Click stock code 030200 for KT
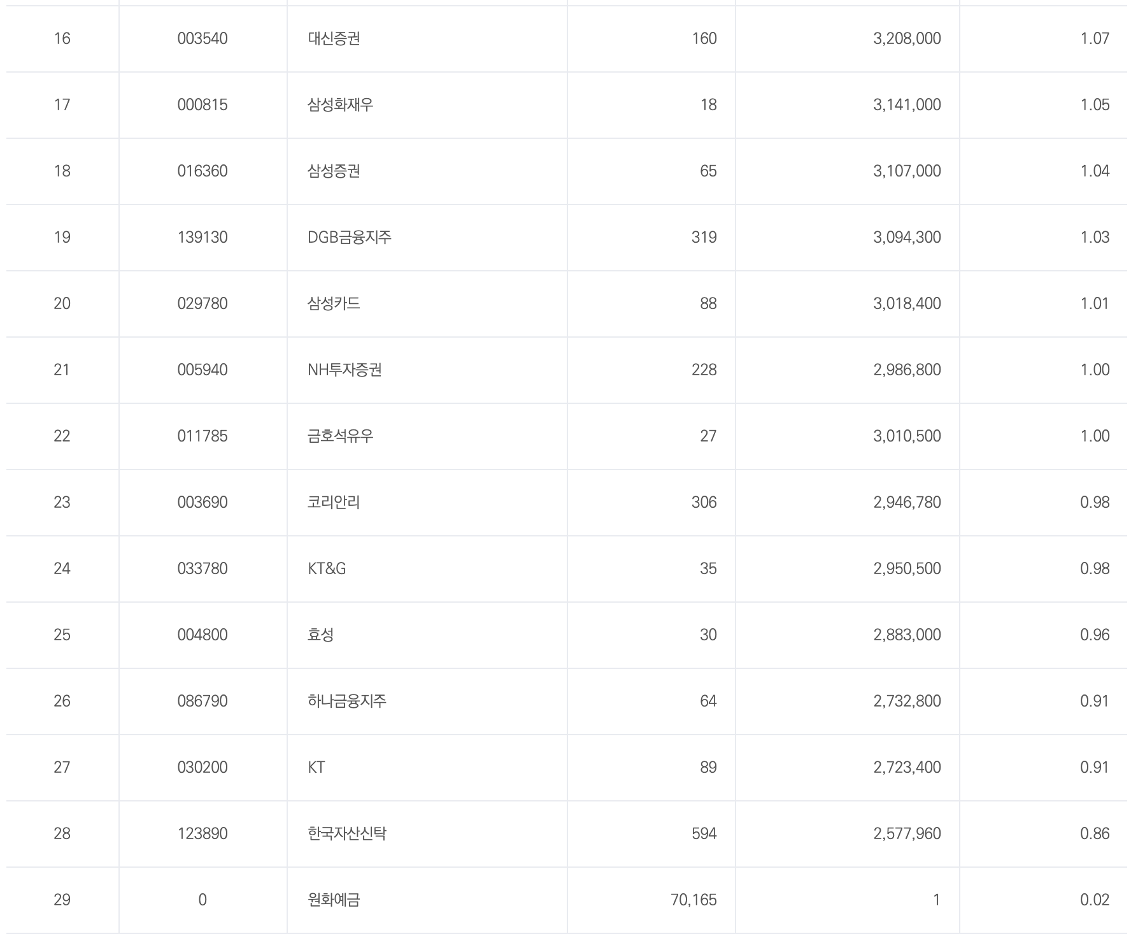This screenshot has height=934, width=1131. [x=203, y=768]
